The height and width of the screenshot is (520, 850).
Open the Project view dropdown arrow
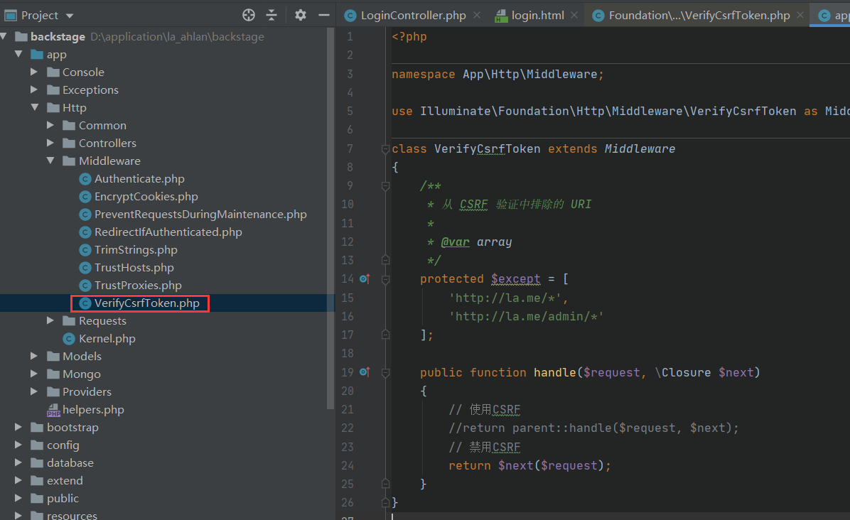(69, 14)
